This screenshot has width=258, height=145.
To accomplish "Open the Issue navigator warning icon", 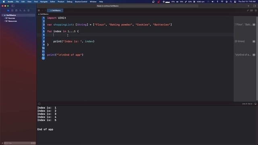I will coord(24,10).
